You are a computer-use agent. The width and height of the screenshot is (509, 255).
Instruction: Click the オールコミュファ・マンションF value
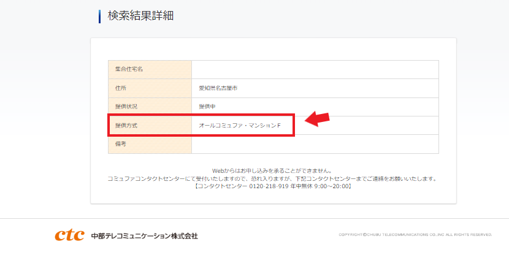coord(240,125)
